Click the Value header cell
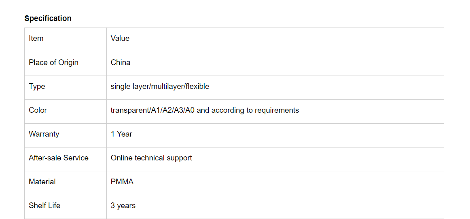The width and height of the screenshot is (470, 219). [120, 38]
